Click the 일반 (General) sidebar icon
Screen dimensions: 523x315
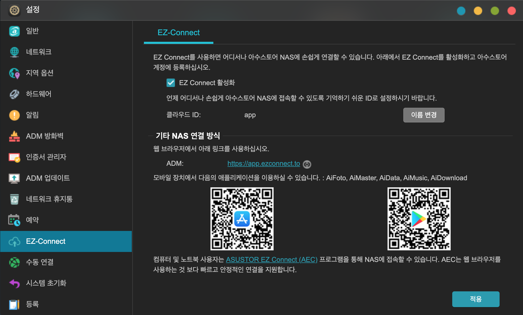point(14,31)
